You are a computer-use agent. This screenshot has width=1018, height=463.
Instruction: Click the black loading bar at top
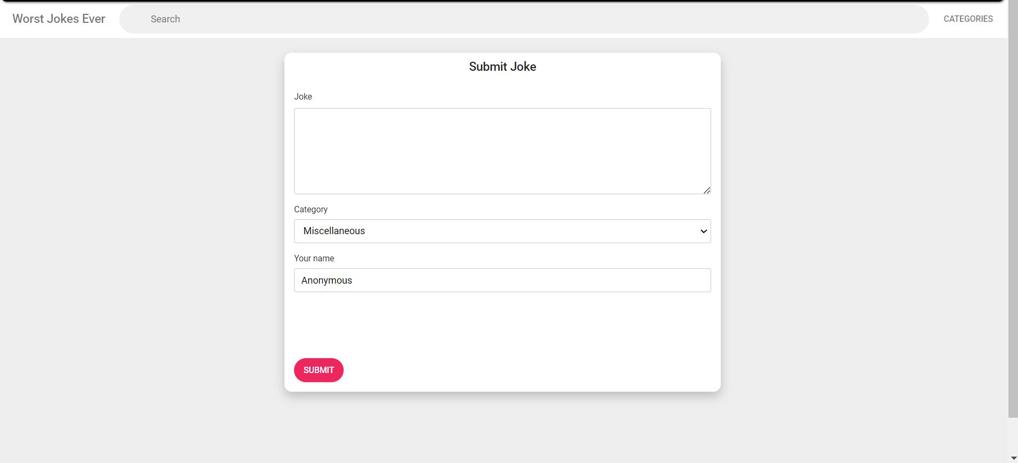point(501,1)
